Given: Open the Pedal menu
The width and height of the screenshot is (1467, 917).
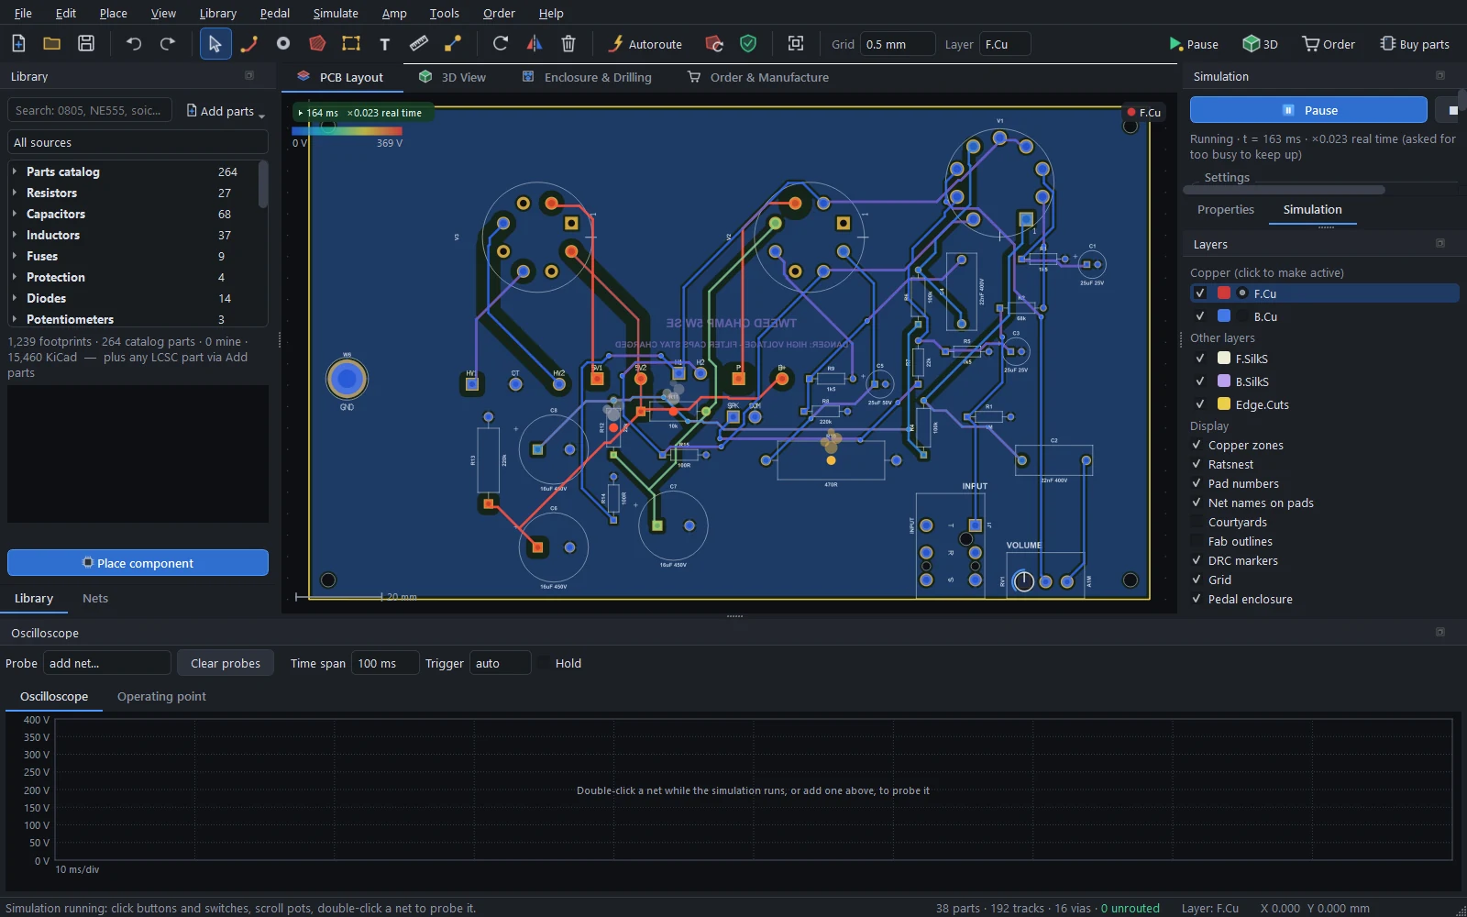Looking at the screenshot, I should point(274,13).
